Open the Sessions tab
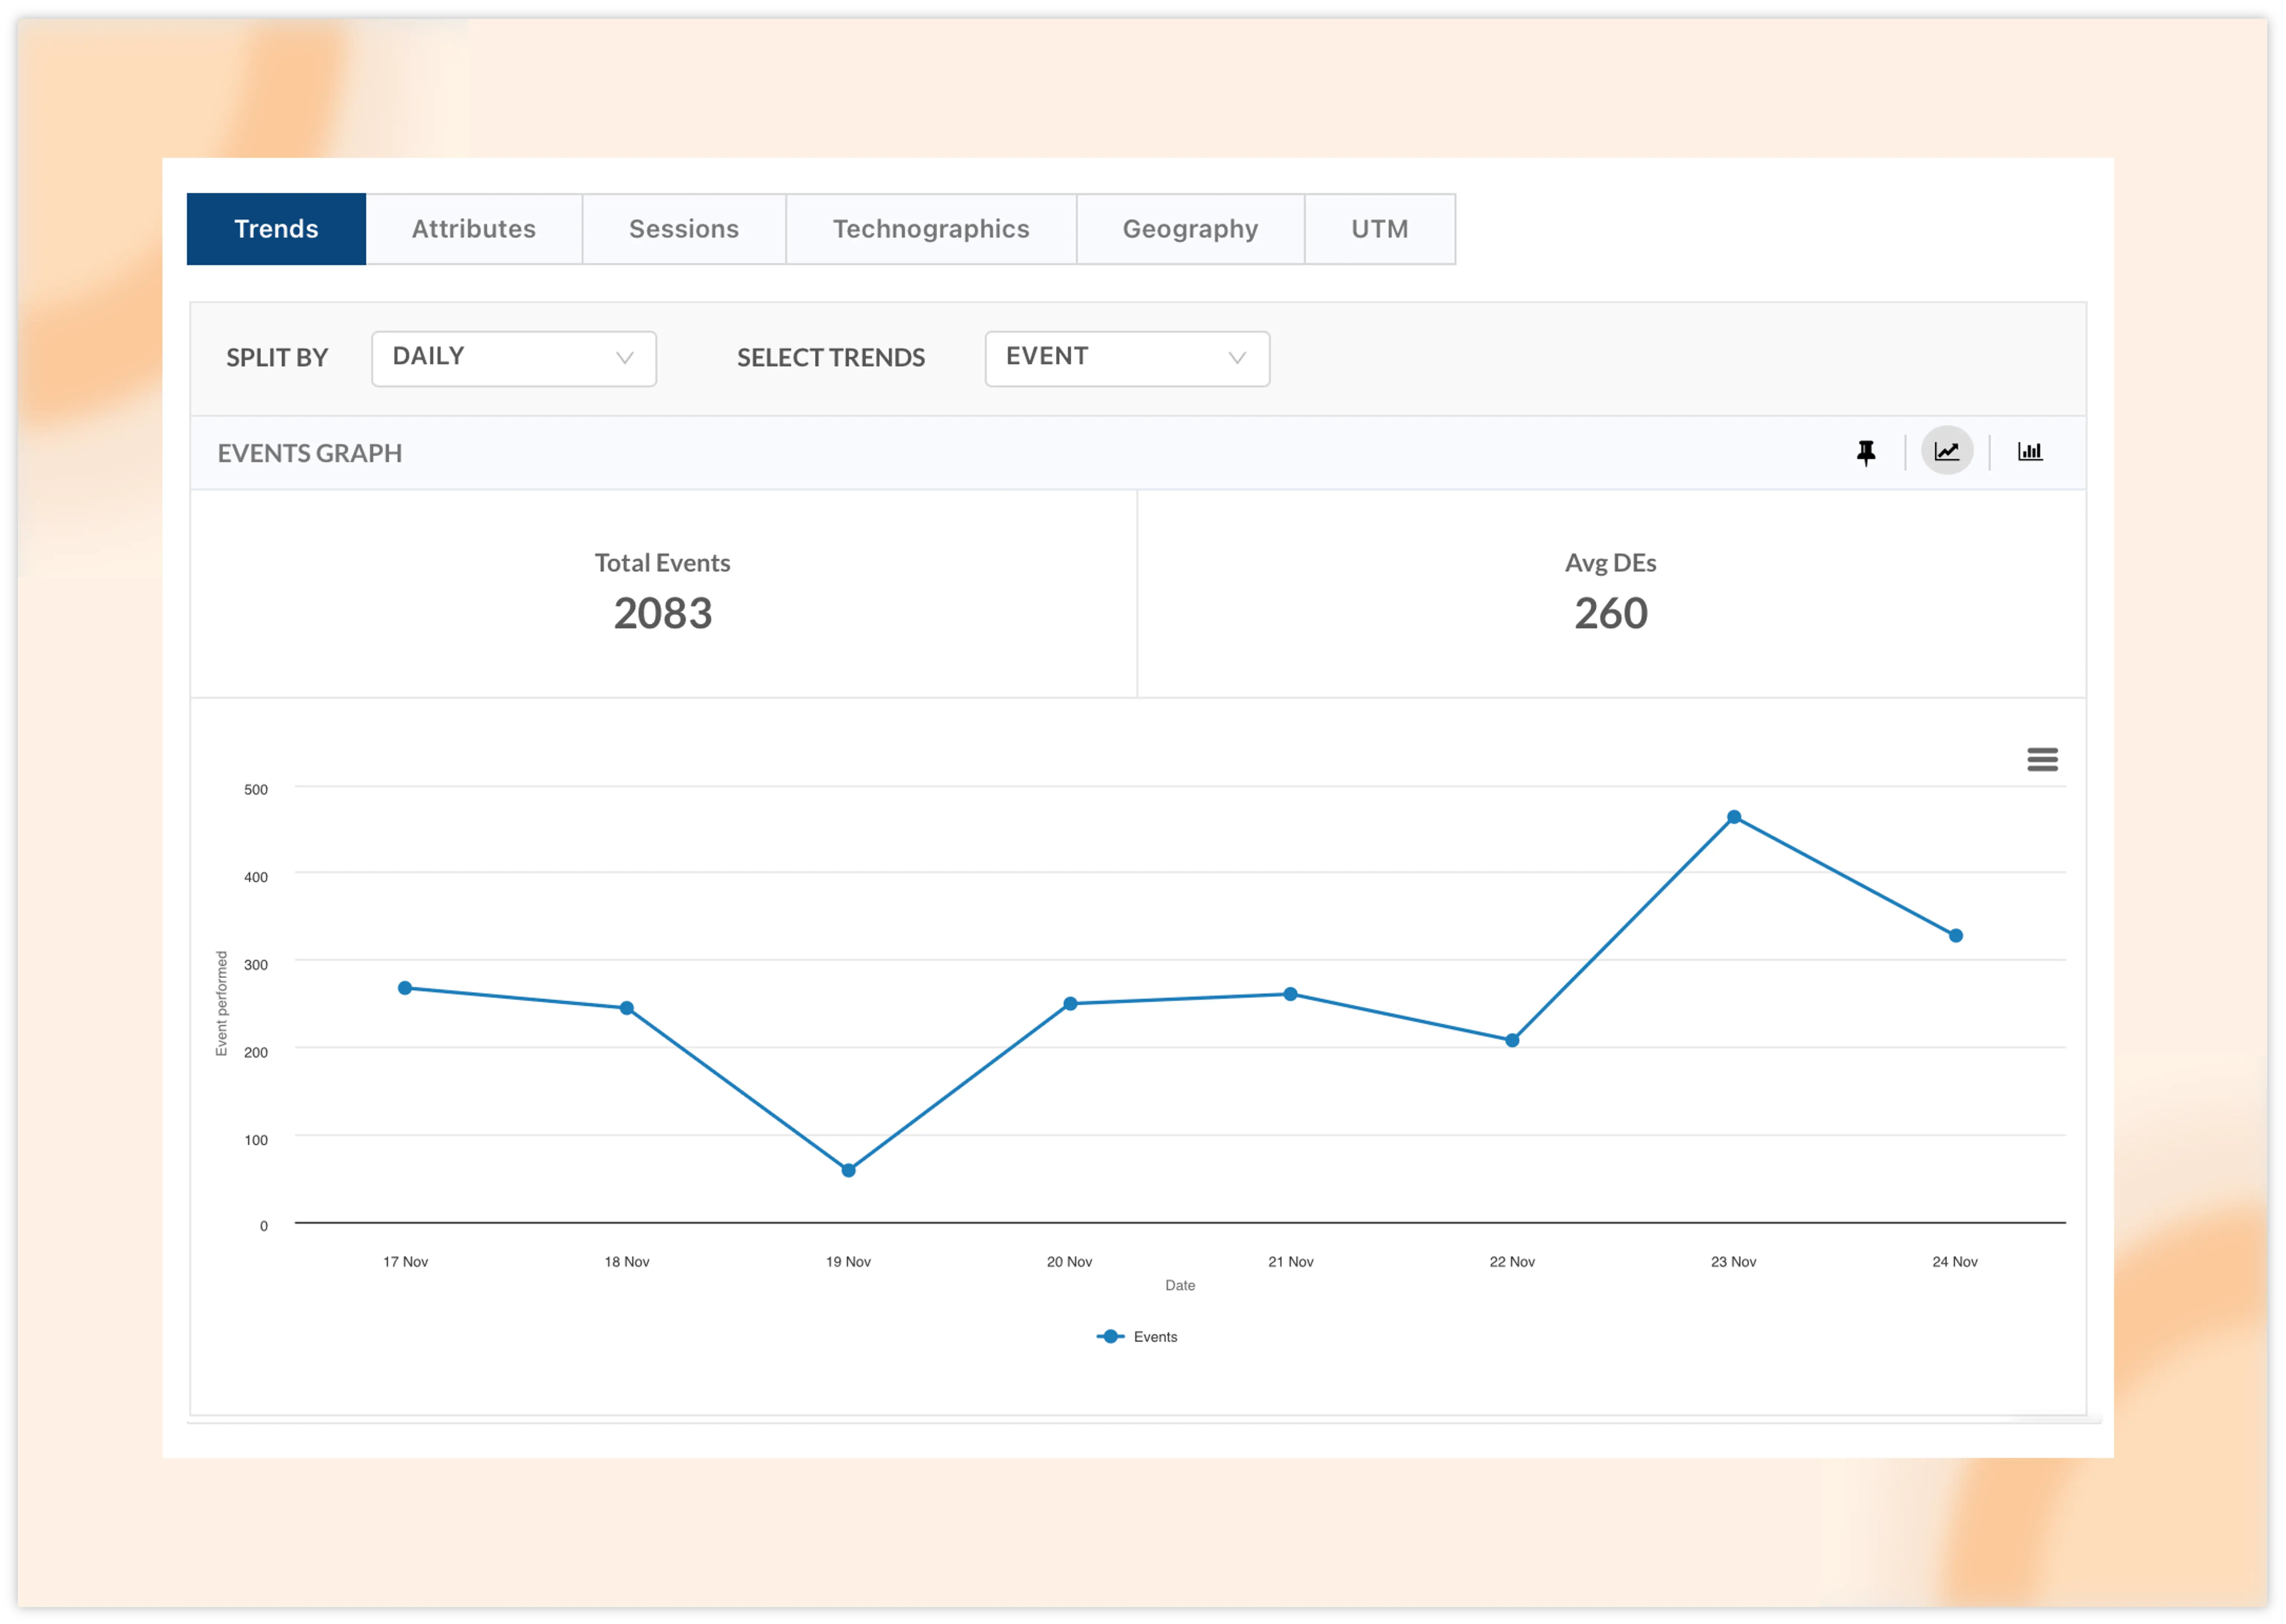 (684, 229)
